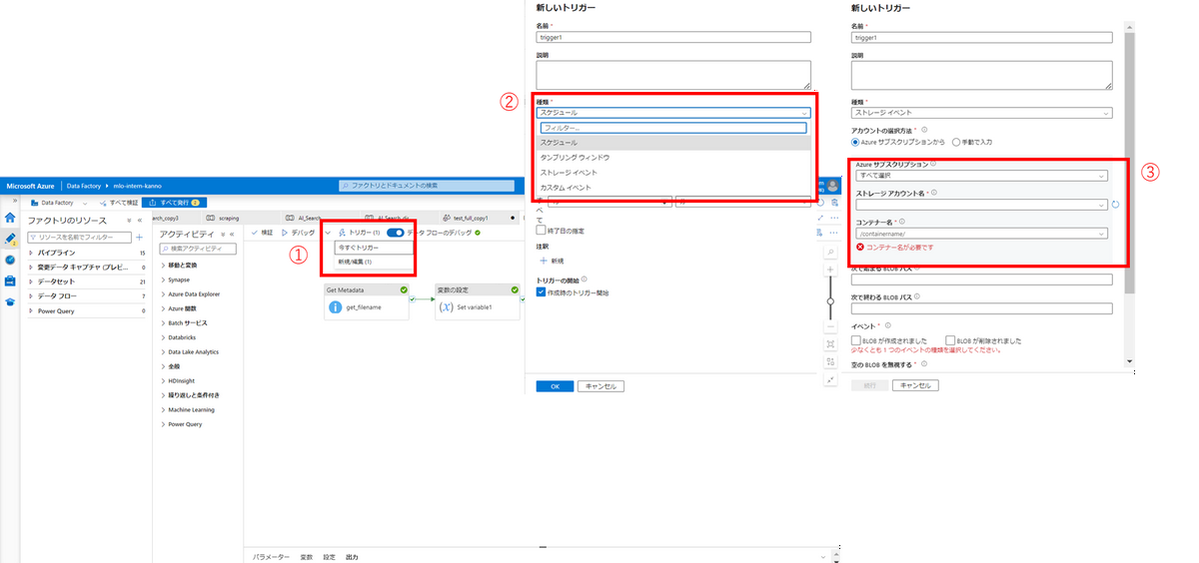1199x563 pixels.
Task: Select 新規/編集 (1) menu item
Action: pyautogui.click(x=374, y=262)
